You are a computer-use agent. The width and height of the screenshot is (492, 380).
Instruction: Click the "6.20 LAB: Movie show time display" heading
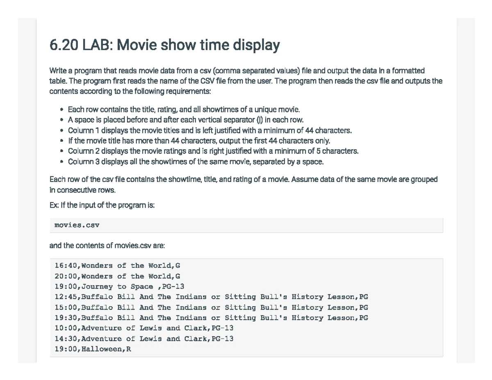coord(164,45)
